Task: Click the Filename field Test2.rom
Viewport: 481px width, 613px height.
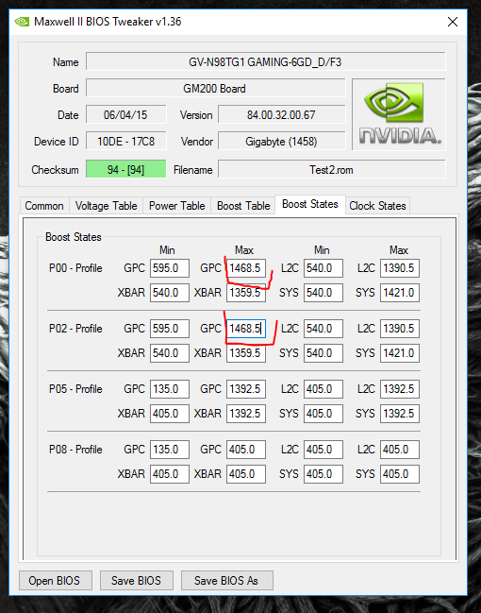Action: coord(331,169)
